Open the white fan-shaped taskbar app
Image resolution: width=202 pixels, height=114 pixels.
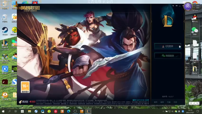(x=22, y=111)
